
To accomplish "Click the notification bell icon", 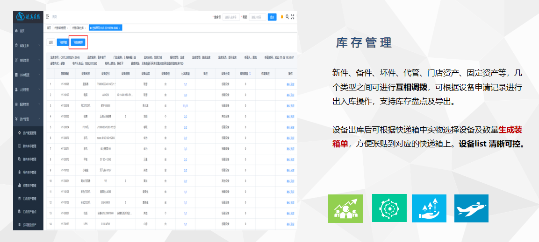I will pos(281,17).
